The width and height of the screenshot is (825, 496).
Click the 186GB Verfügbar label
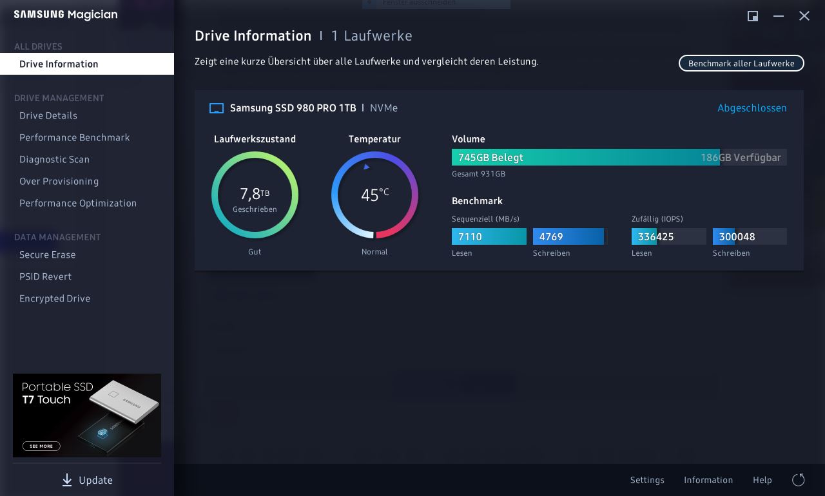(x=741, y=157)
